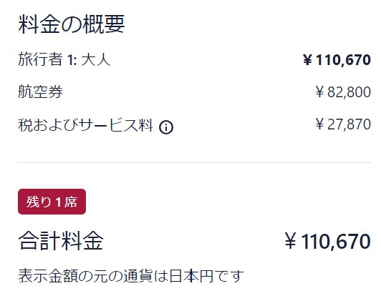Select the bold ¥110,670 traveler price

337,59
